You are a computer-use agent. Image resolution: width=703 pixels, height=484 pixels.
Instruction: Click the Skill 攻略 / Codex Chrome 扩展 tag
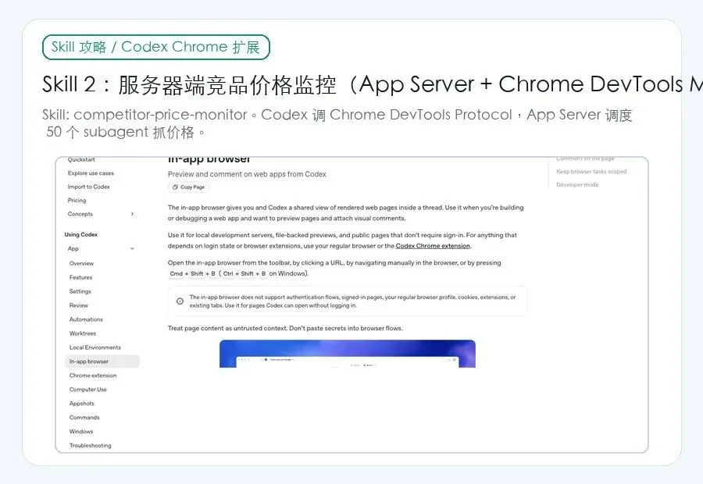[156, 47]
